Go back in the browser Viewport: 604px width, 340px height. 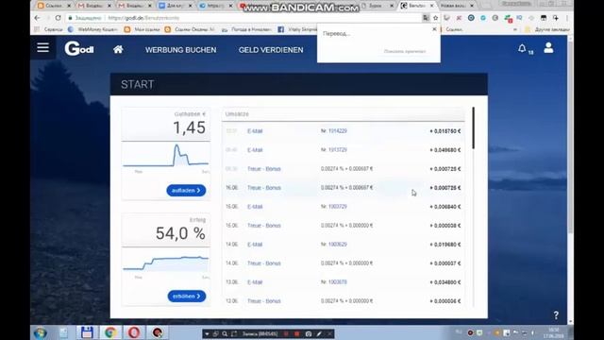(x=37, y=18)
